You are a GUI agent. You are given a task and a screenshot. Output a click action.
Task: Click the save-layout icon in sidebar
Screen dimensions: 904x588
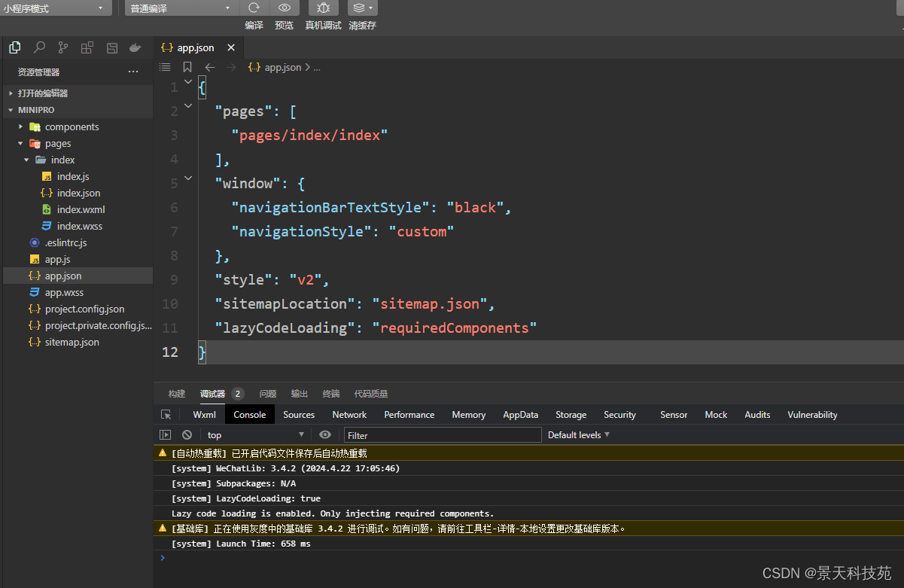pyautogui.click(x=111, y=47)
